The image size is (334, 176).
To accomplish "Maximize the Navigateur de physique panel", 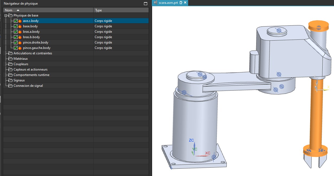I will pyautogui.click(x=146, y=4).
